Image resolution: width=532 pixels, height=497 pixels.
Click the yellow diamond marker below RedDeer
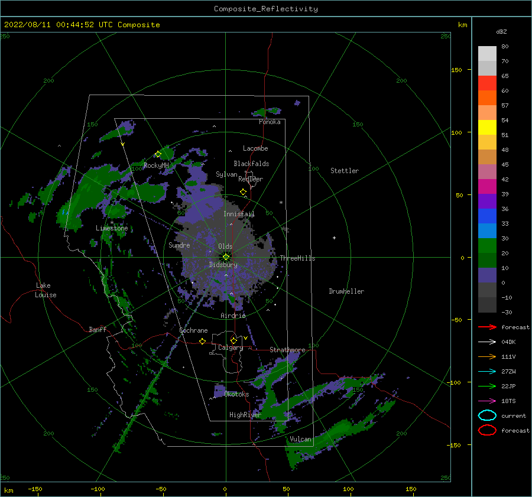pos(243,192)
